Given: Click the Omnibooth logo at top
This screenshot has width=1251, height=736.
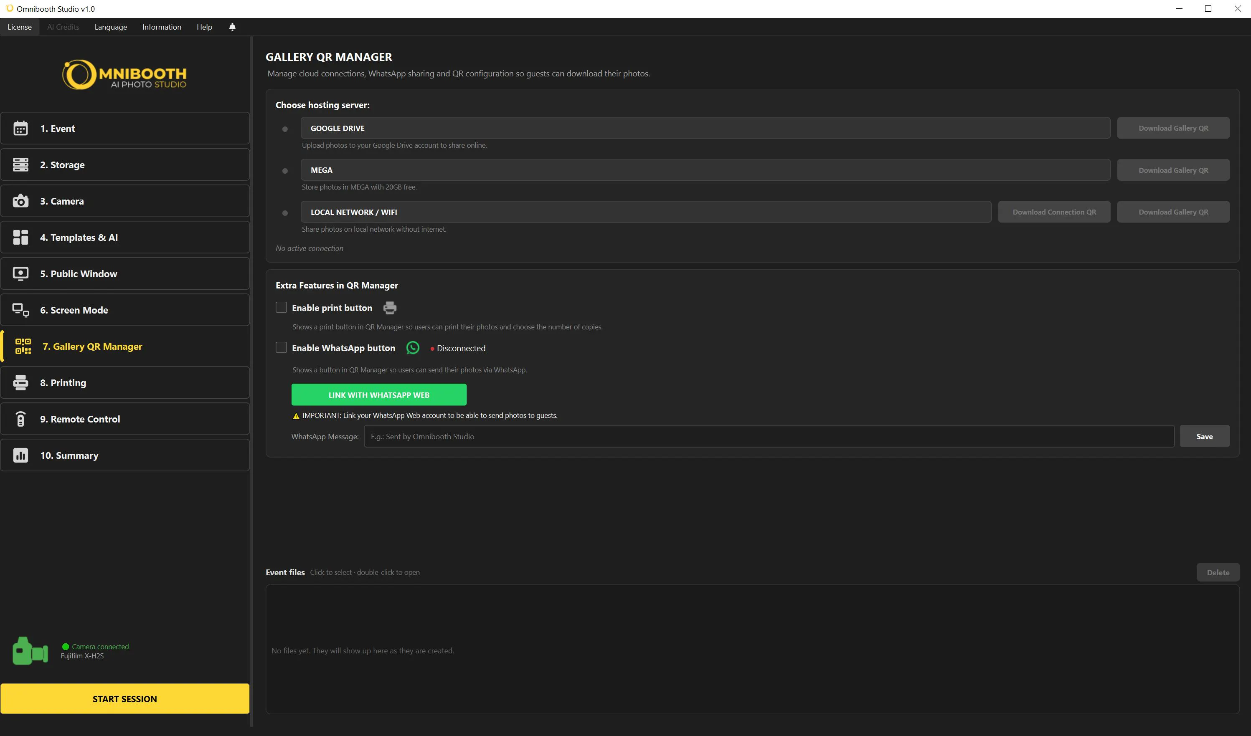Looking at the screenshot, I should pos(124,75).
